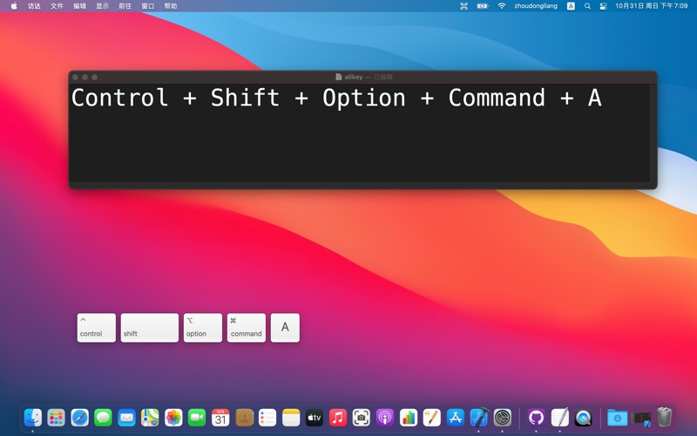Click the Spotlight search icon
697x436 pixels.
click(587, 6)
